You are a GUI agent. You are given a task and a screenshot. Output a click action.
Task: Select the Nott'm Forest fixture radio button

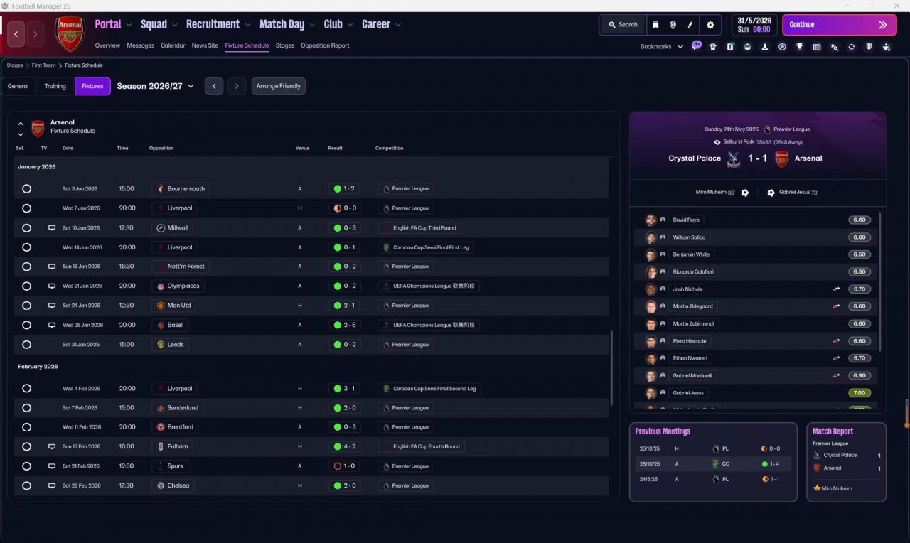(x=26, y=267)
